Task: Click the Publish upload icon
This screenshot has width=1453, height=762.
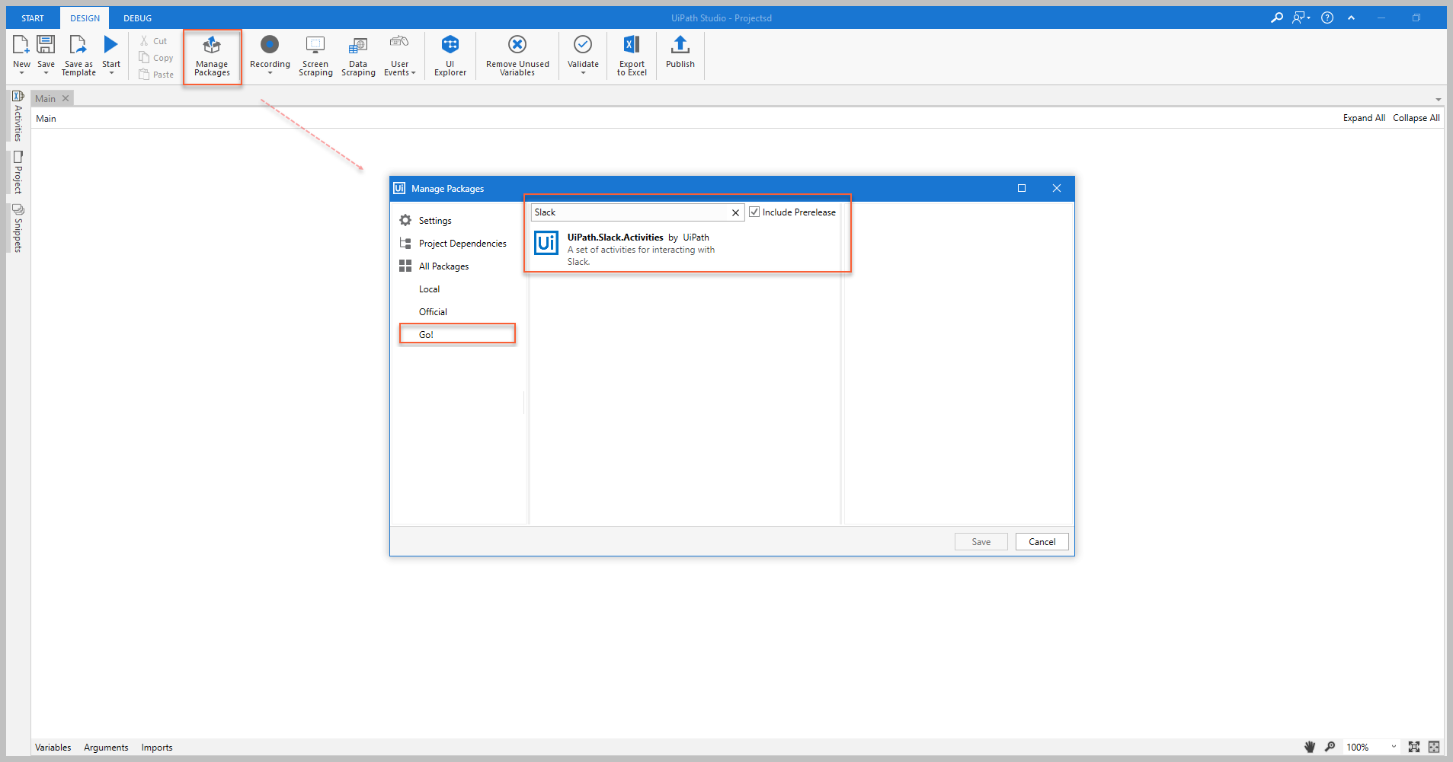Action: [680, 45]
